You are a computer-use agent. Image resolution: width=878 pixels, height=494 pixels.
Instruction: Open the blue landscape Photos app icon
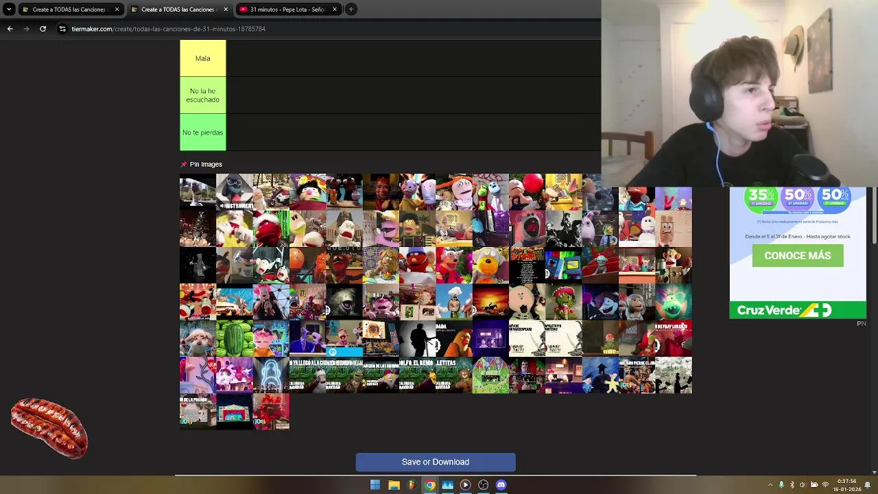point(447,485)
